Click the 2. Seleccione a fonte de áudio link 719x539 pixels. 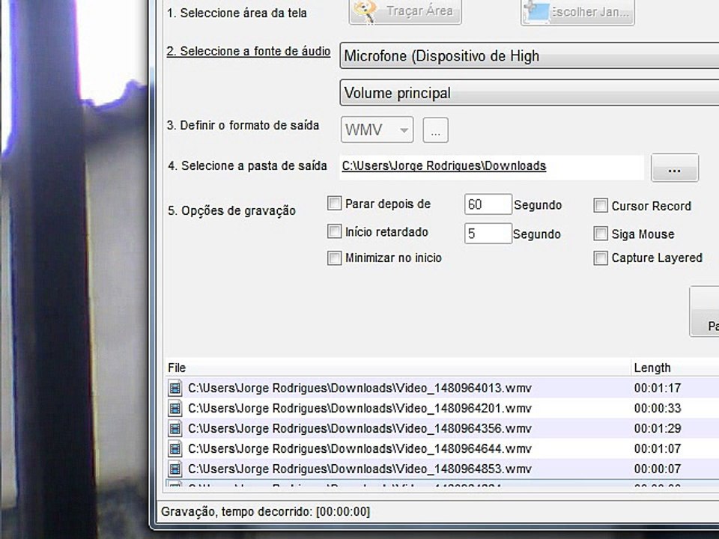point(248,52)
